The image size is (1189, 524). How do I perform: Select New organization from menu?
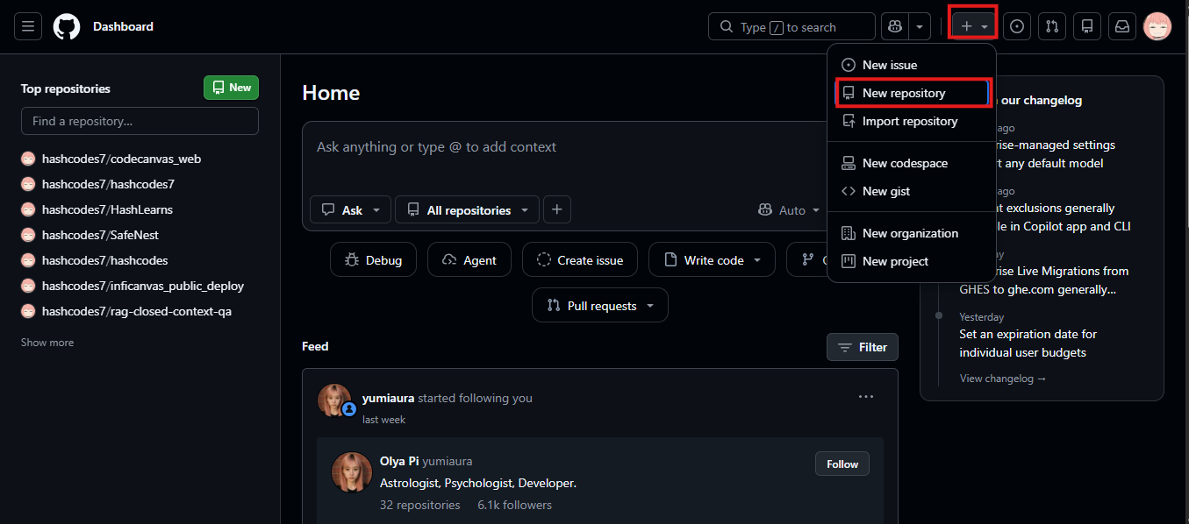[x=912, y=233]
